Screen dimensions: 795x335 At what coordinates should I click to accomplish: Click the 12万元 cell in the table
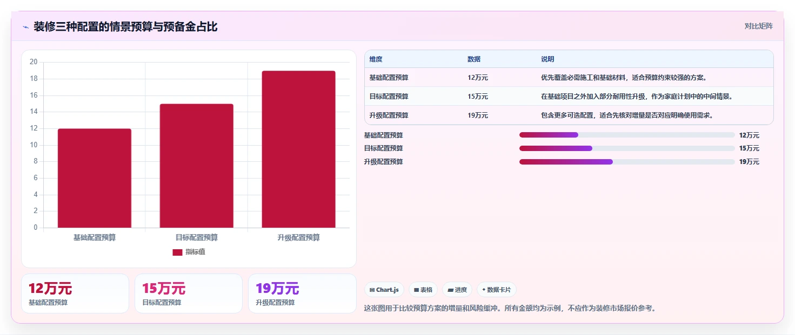tap(478, 78)
